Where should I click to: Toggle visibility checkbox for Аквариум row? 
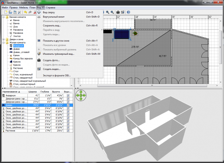68,96
